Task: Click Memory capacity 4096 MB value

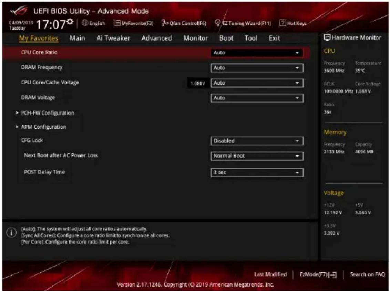Action: [x=365, y=152]
